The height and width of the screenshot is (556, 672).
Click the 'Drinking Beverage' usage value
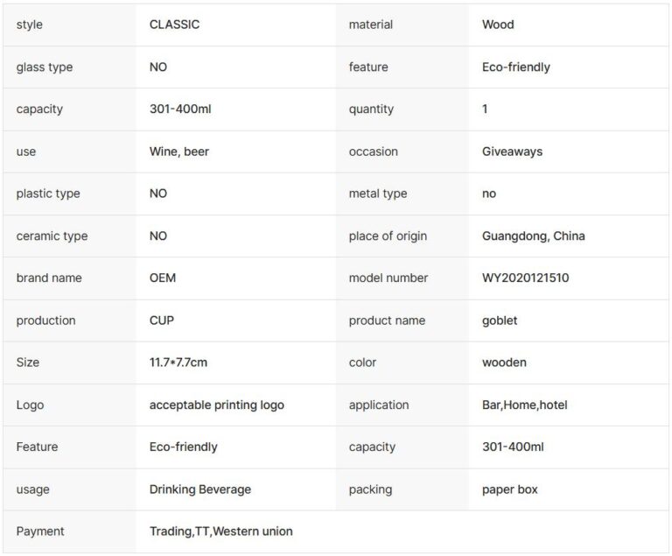[200, 489]
